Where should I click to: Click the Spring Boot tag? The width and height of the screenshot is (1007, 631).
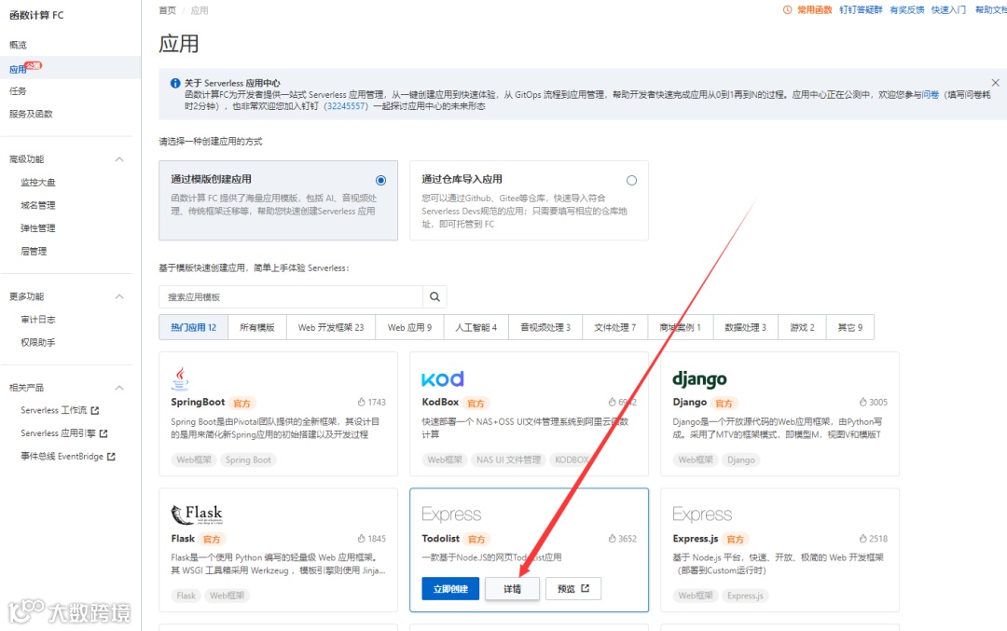[248, 460]
